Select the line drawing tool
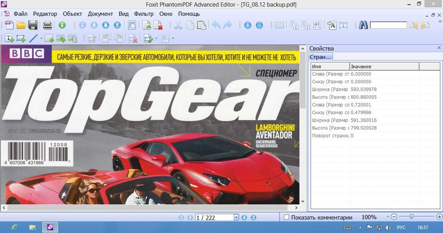 click(x=34, y=38)
